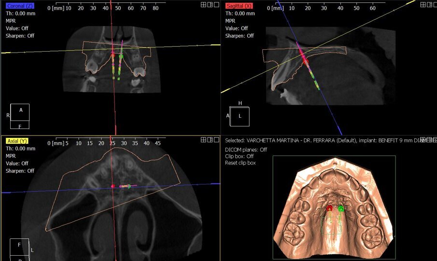Turn on DICOM planes in 3D view
This screenshot has width=437, height=261.
point(246,150)
